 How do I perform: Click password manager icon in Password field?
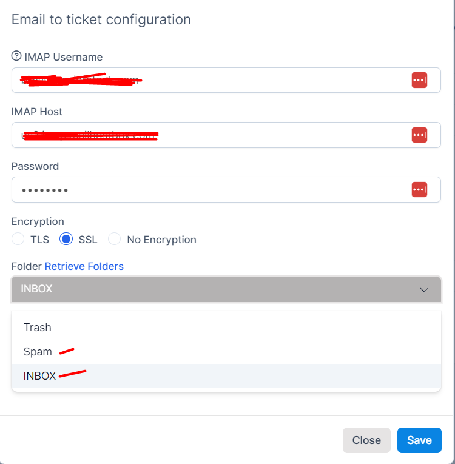tap(419, 189)
